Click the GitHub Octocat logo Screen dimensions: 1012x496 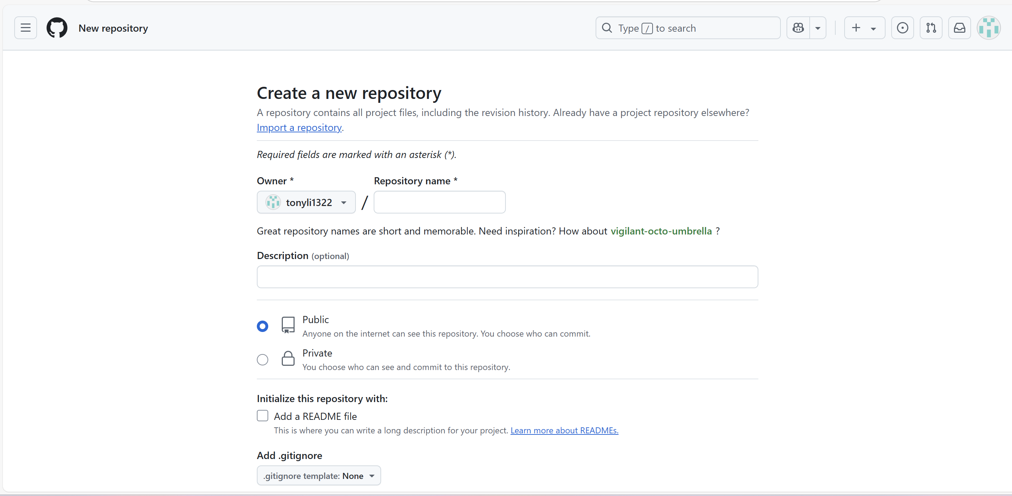tap(57, 28)
